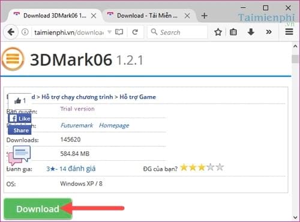This screenshot has width=300, height=222.
Task: Bookmark this page with the star icon
Action: pyautogui.click(x=218, y=32)
